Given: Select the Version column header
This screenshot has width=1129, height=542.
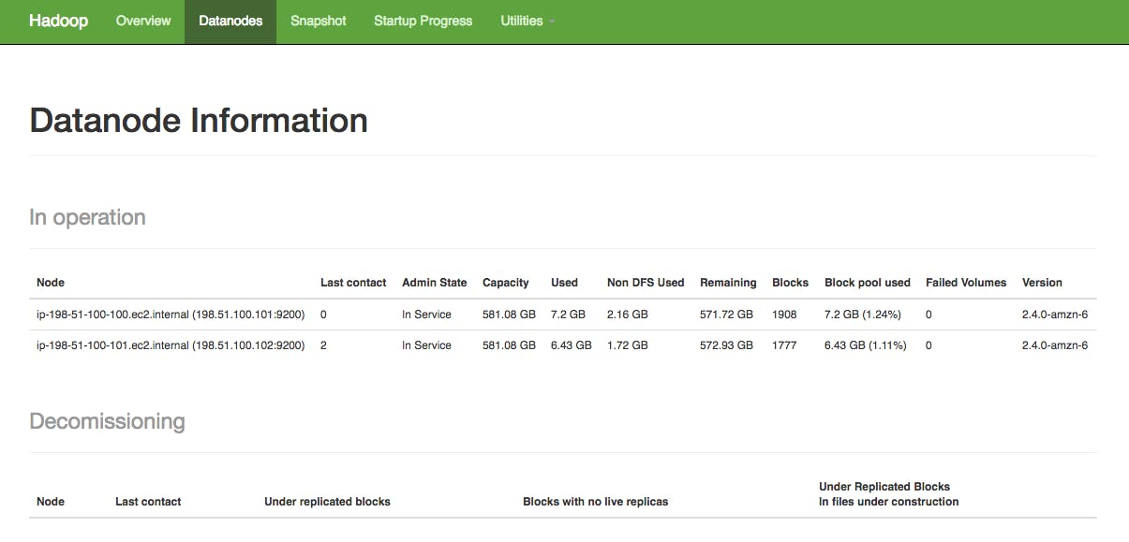Looking at the screenshot, I should point(1042,282).
